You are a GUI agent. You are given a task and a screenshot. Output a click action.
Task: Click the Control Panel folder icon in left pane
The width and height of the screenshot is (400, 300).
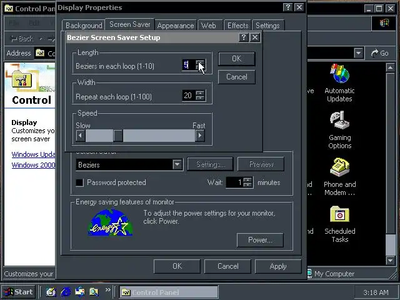click(22, 79)
